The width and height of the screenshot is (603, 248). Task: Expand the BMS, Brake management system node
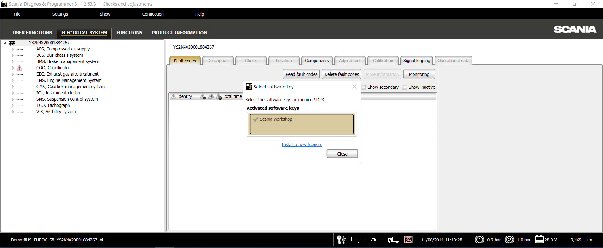[13, 62]
